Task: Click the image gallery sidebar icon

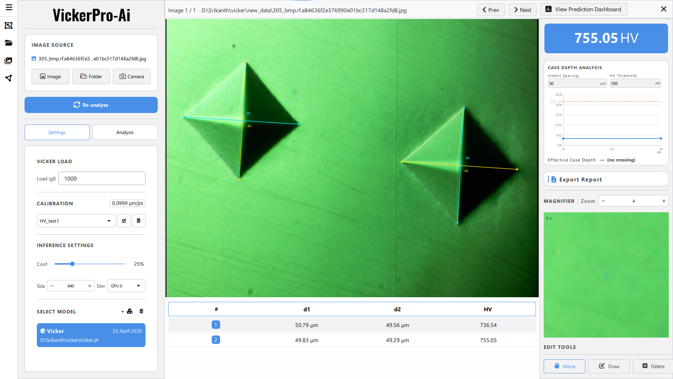Action: pos(9,60)
